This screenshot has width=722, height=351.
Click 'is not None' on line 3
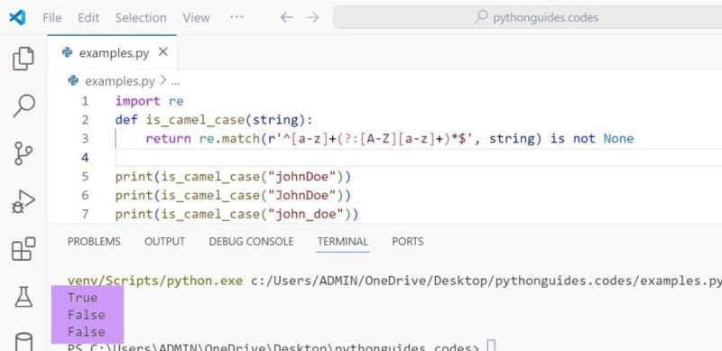click(592, 139)
